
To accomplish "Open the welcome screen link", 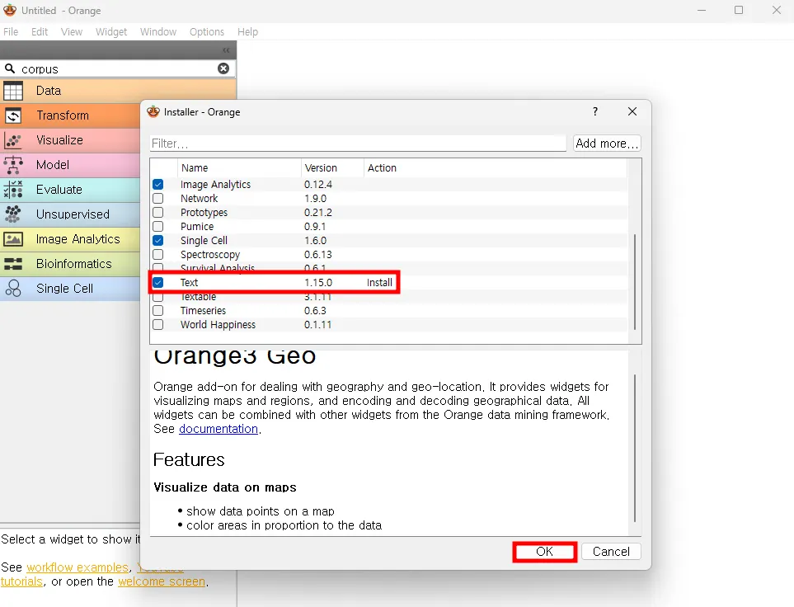I will coord(162,581).
